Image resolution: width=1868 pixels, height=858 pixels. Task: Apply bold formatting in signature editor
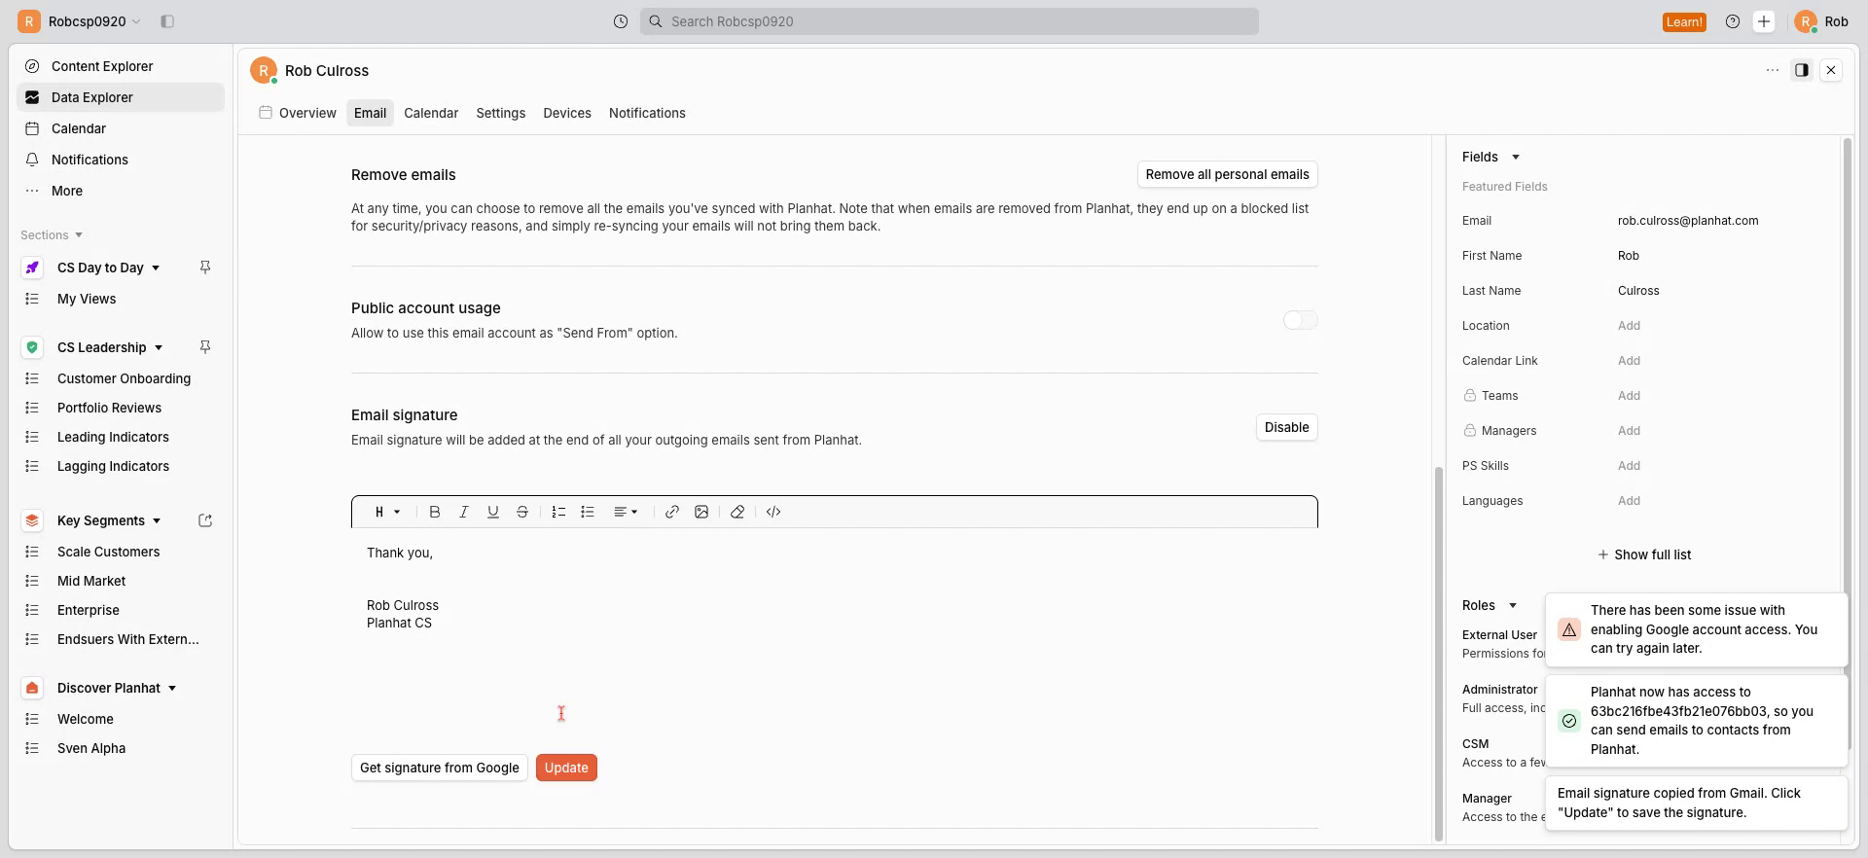pyautogui.click(x=435, y=512)
